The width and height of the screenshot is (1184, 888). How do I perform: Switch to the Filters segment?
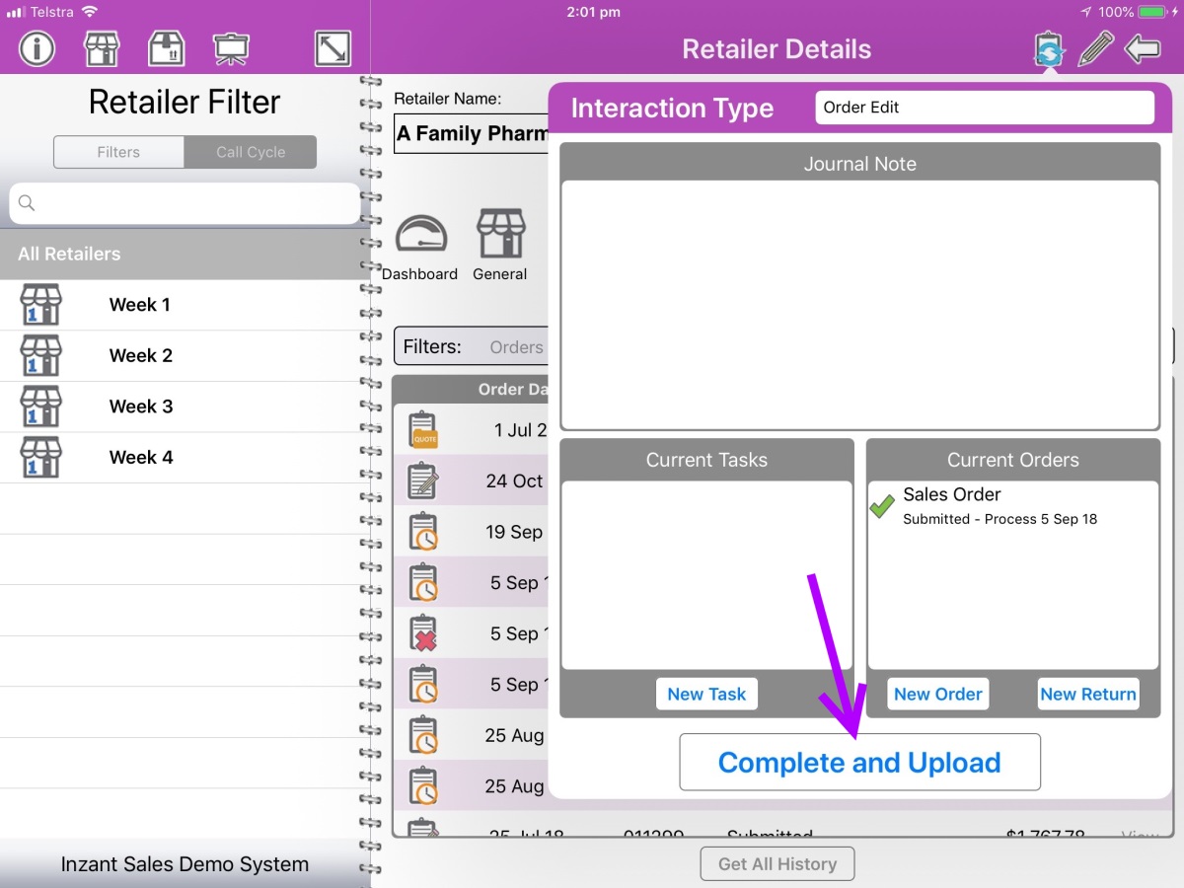118,152
